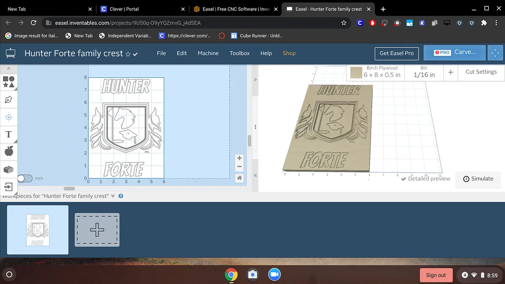505x284 pixels.
Task: Click the canvas horizontal scrollbar handle
Action: (69, 188)
